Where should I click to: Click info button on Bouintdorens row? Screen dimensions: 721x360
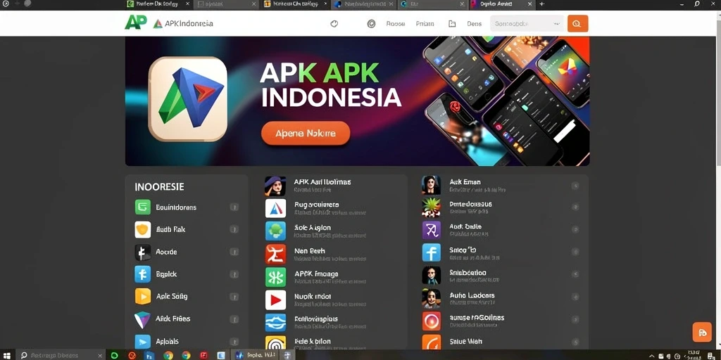click(x=234, y=207)
